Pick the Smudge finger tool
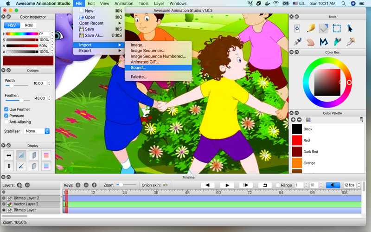Viewport: 371px width, 232px height. (x=310, y=42)
